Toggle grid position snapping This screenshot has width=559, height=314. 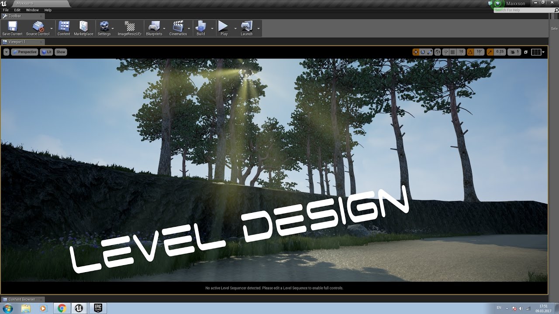[452, 52]
